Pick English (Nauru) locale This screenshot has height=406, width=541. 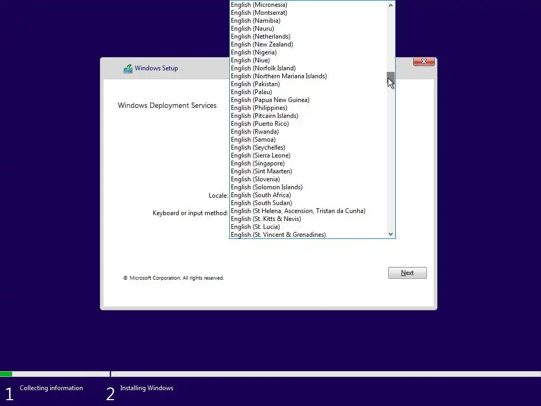[x=308, y=29]
